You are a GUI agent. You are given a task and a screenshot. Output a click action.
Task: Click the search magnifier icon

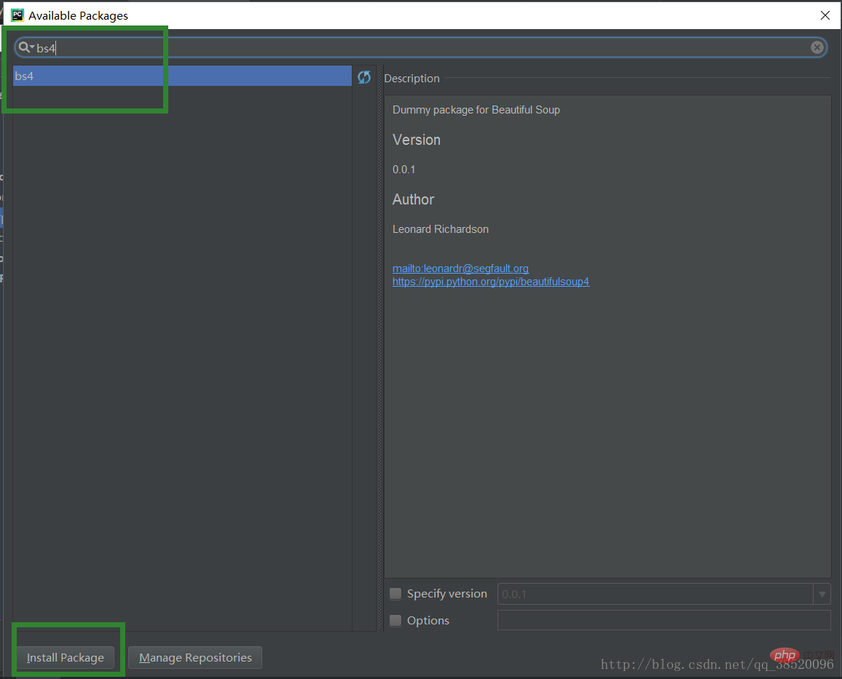pos(24,48)
